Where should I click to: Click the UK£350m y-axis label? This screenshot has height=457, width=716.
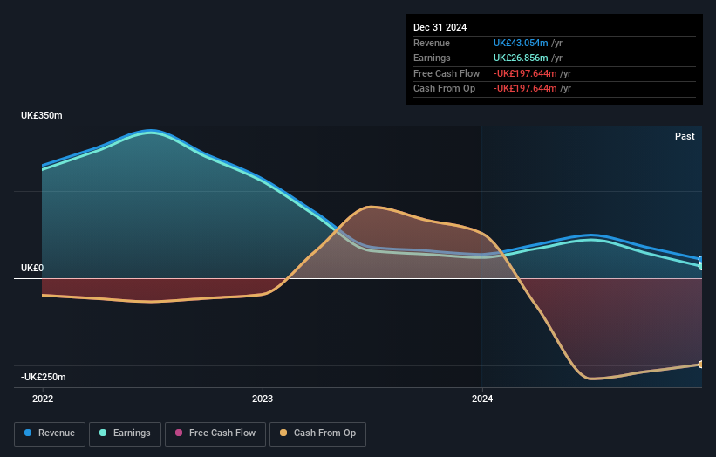click(x=42, y=115)
